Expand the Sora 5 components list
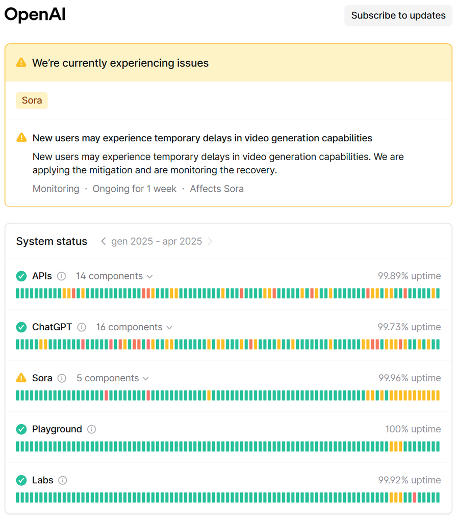 pos(112,378)
